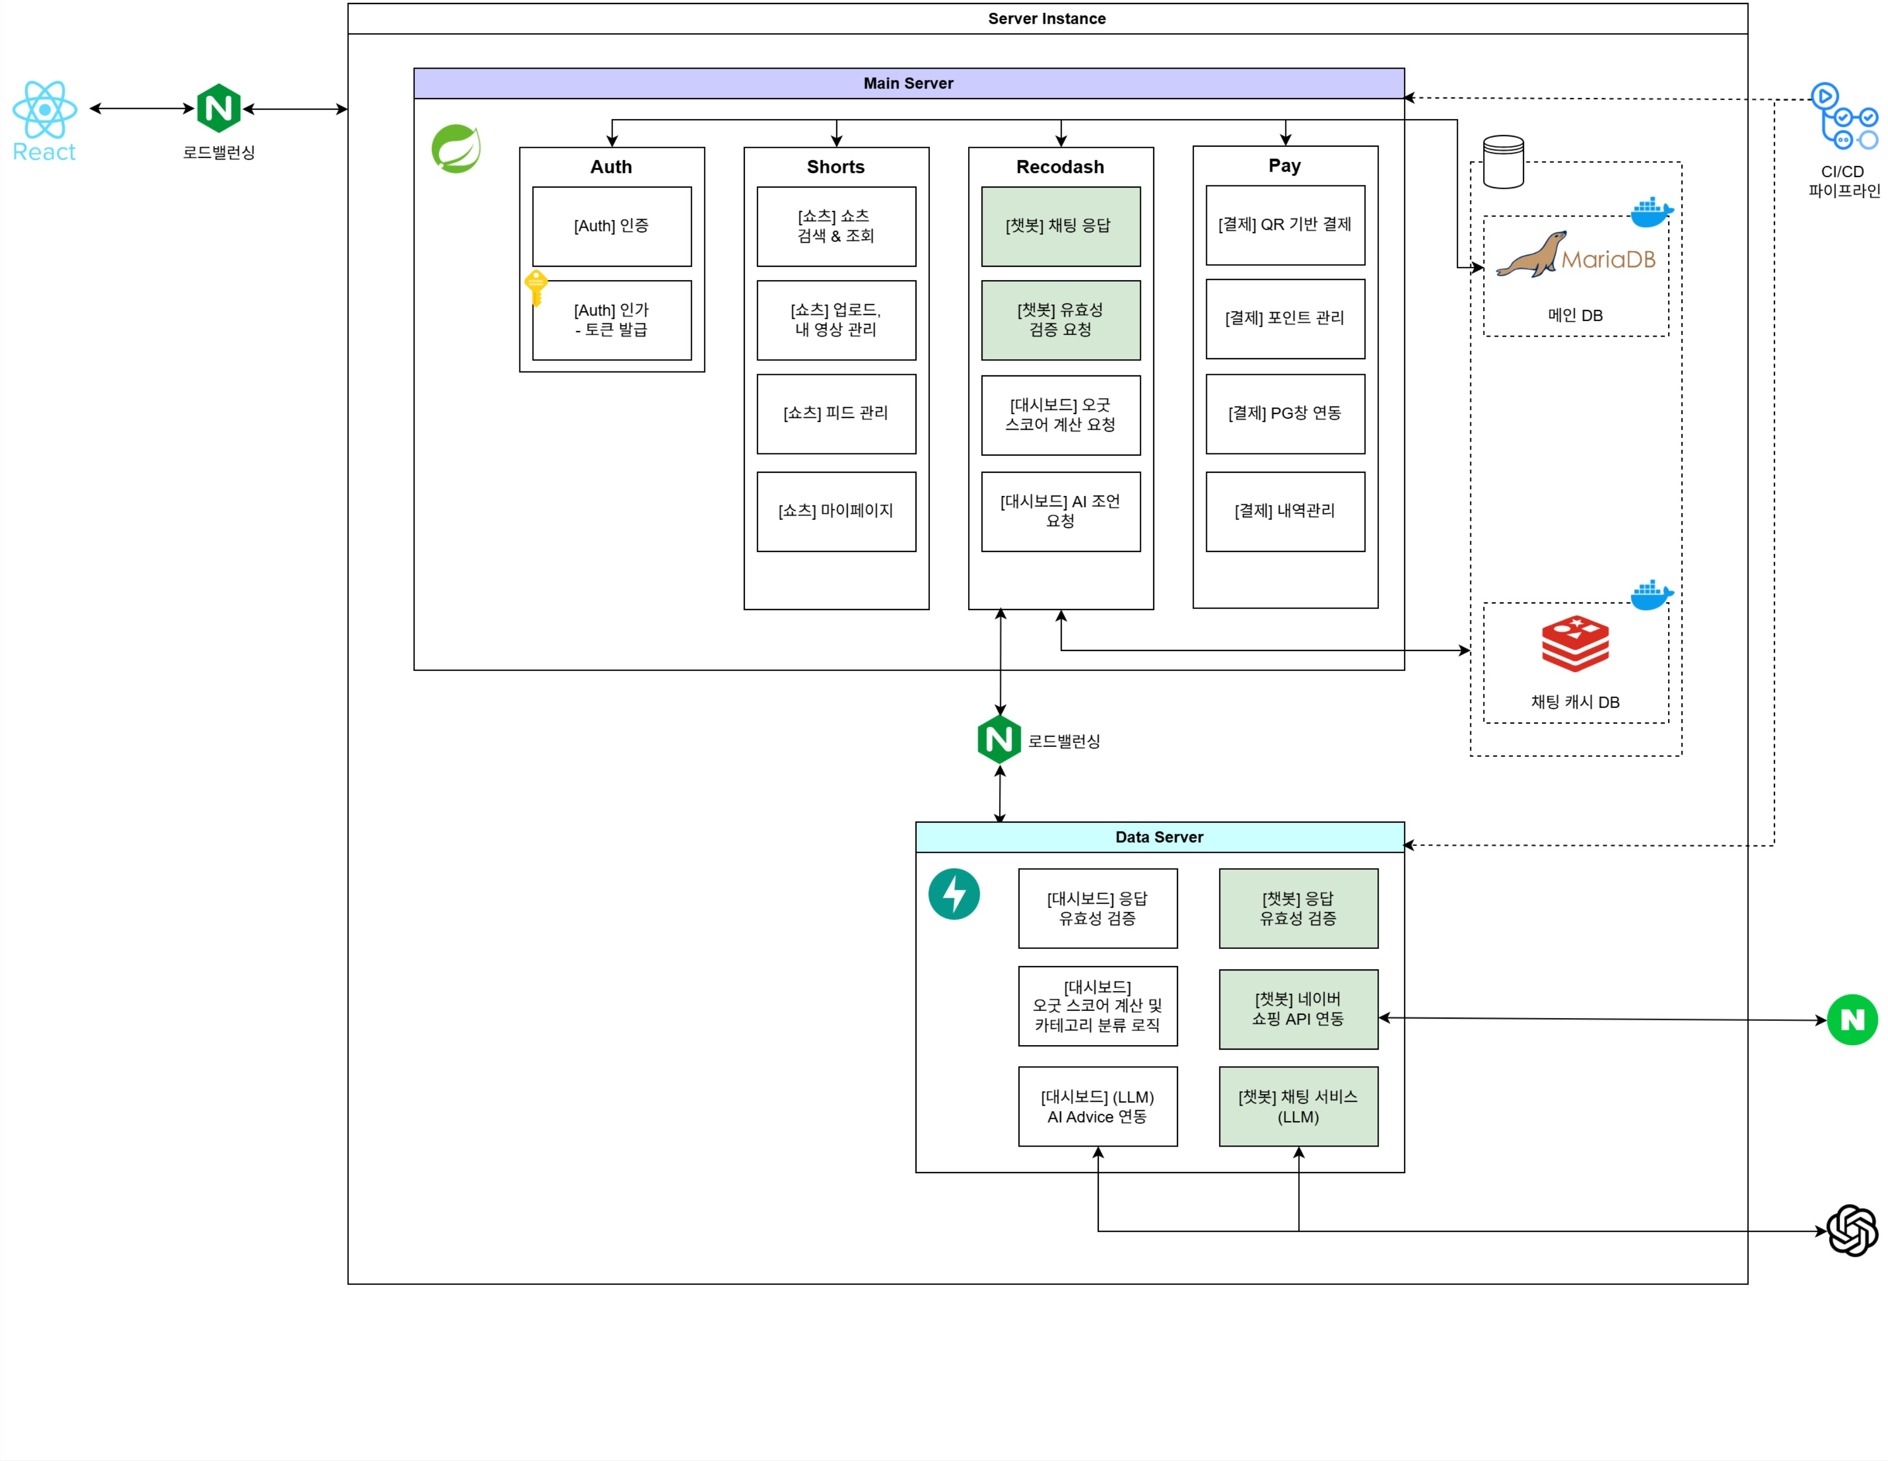1888x1461 pixels.
Task: Select the red Redis cache icon
Action: (x=1575, y=644)
